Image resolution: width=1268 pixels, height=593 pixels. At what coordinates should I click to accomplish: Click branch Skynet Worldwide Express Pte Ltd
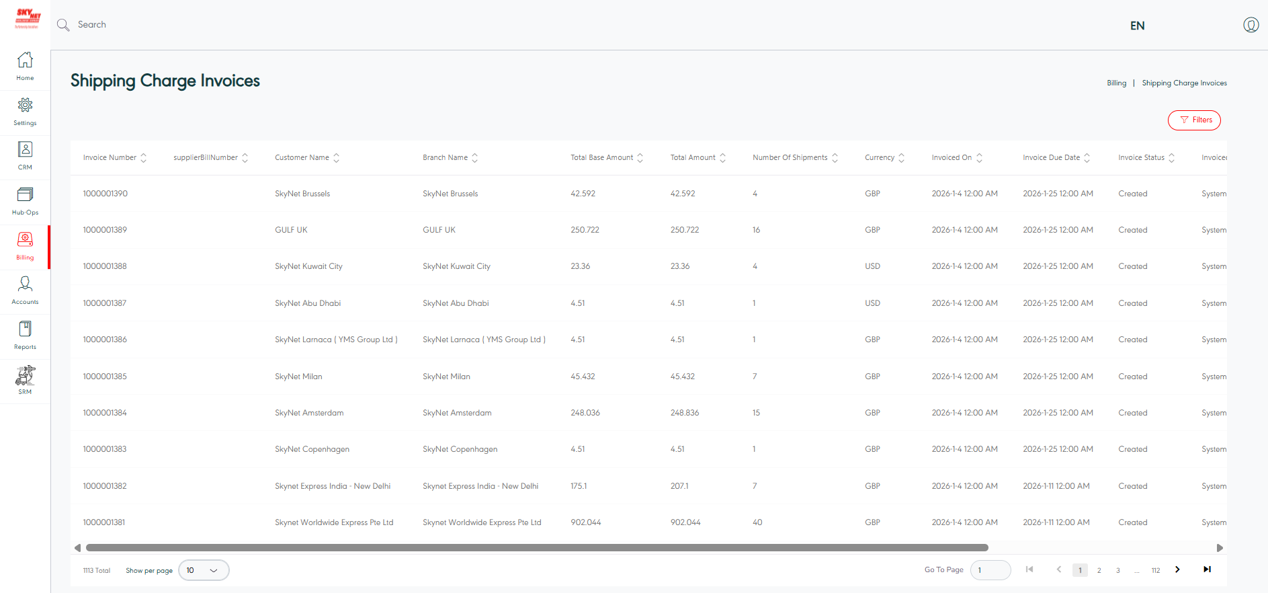click(x=482, y=522)
